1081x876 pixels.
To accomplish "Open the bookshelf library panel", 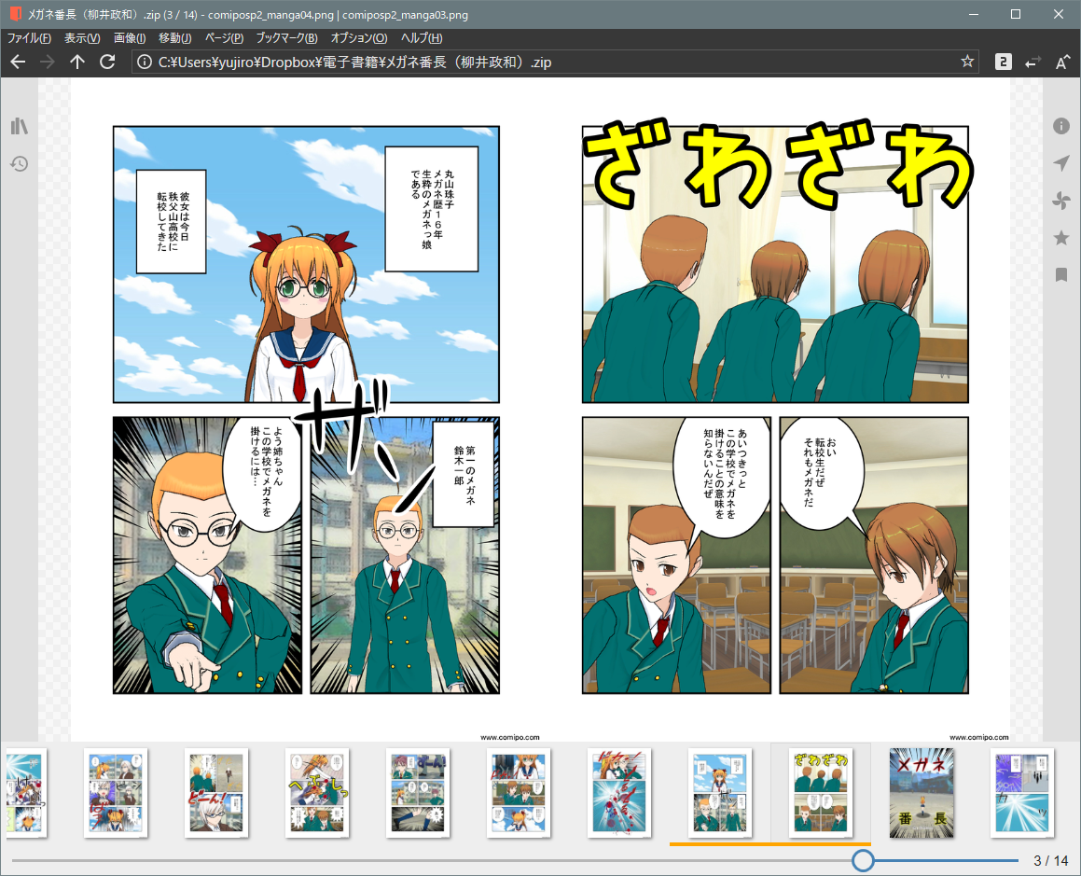I will coord(20,126).
